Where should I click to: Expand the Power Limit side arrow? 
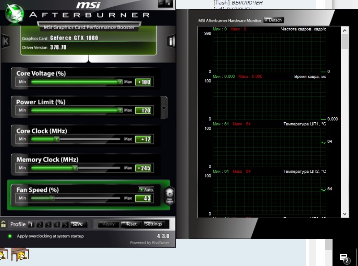pyautogui.click(x=164, y=108)
